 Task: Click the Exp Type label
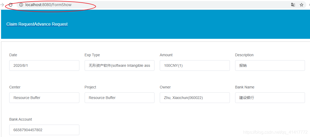pyautogui.click(x=92, y=55)
